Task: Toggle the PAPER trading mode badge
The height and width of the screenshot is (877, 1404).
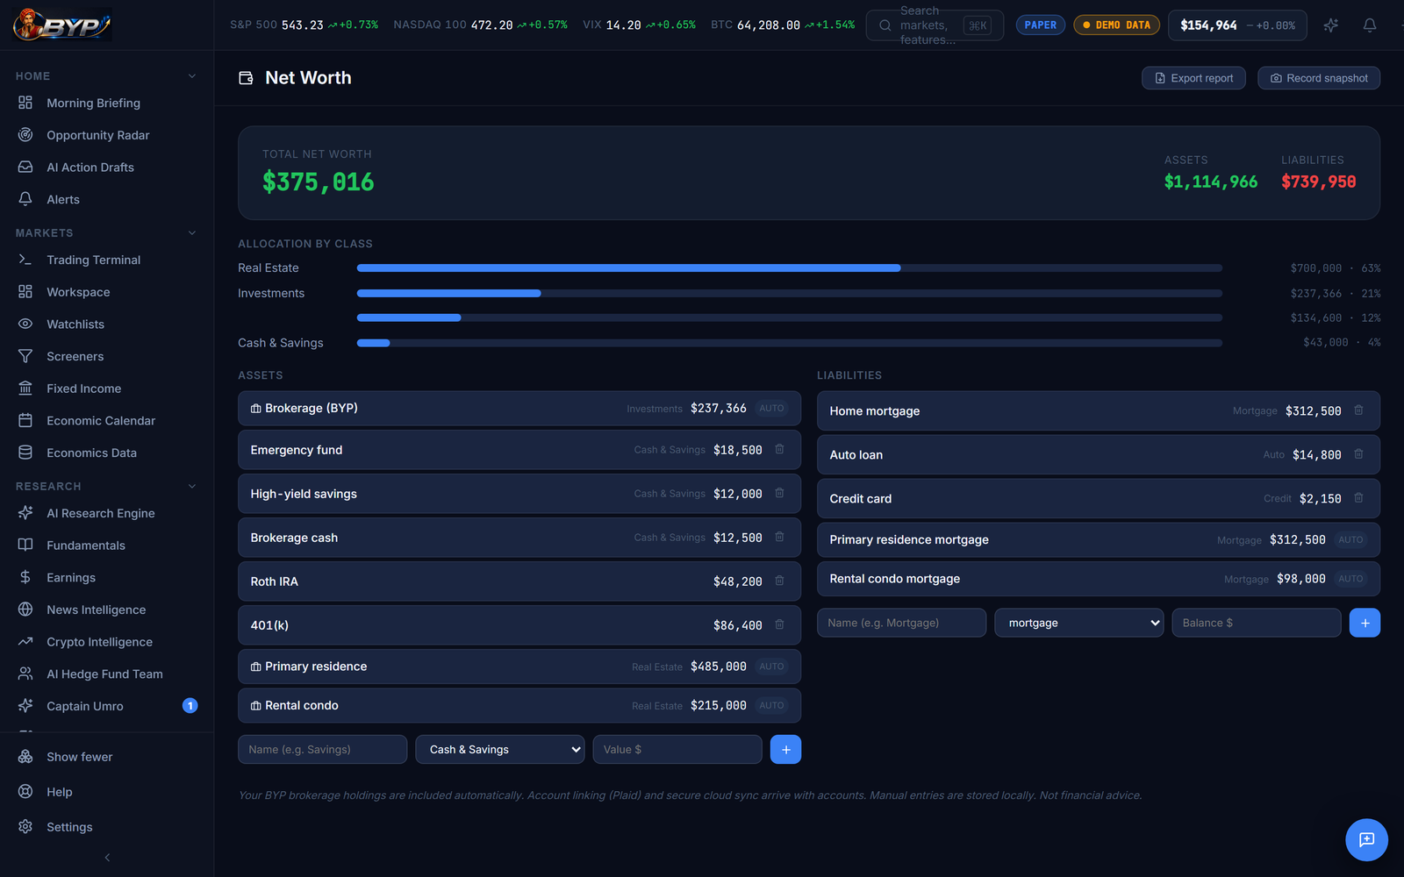Action: pyautogui.click(x=1040, y=25)
